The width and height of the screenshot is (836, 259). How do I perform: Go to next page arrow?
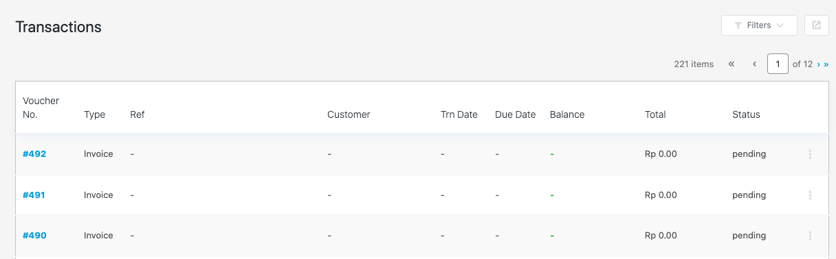(818, 64)
